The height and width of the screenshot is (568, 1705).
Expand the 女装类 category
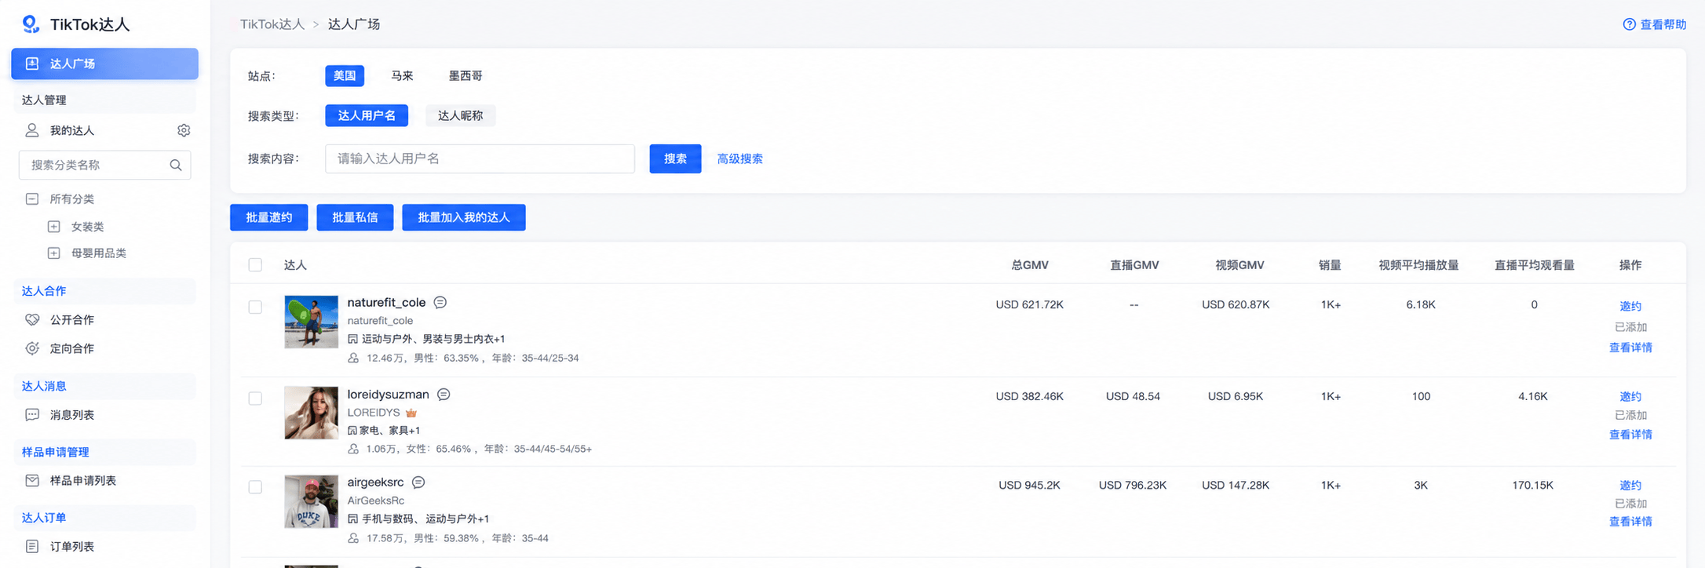[x=54, y=226]
